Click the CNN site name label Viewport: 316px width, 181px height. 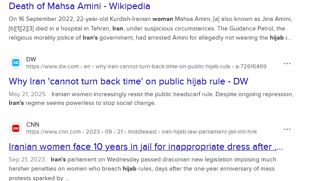tap(33, 124)
